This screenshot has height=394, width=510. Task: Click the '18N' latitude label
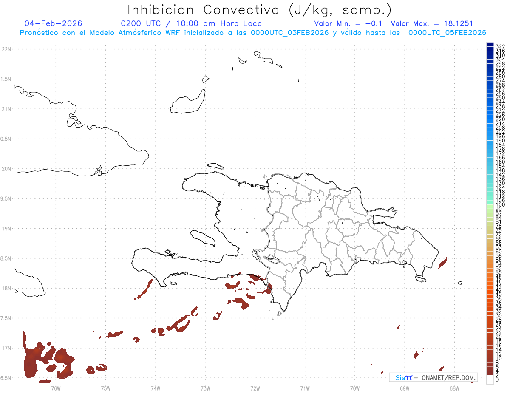tap(6, 288)
